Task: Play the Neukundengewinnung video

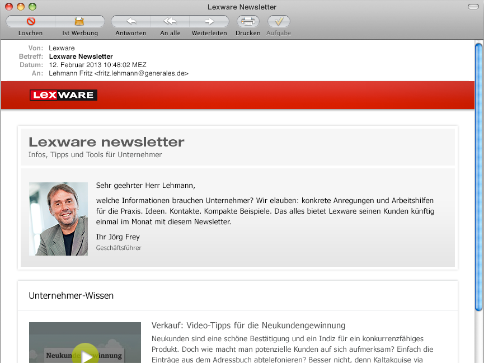Action: pos(85,354)
